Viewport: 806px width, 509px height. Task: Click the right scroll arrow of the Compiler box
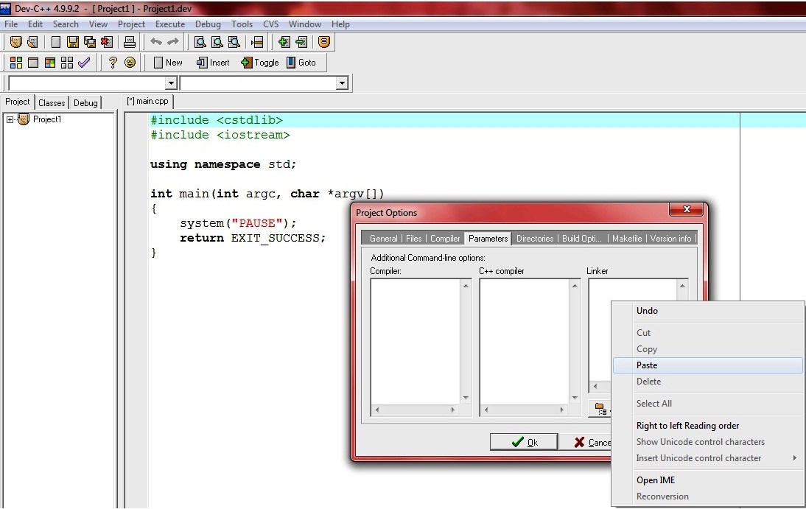(x=452, y=410)
